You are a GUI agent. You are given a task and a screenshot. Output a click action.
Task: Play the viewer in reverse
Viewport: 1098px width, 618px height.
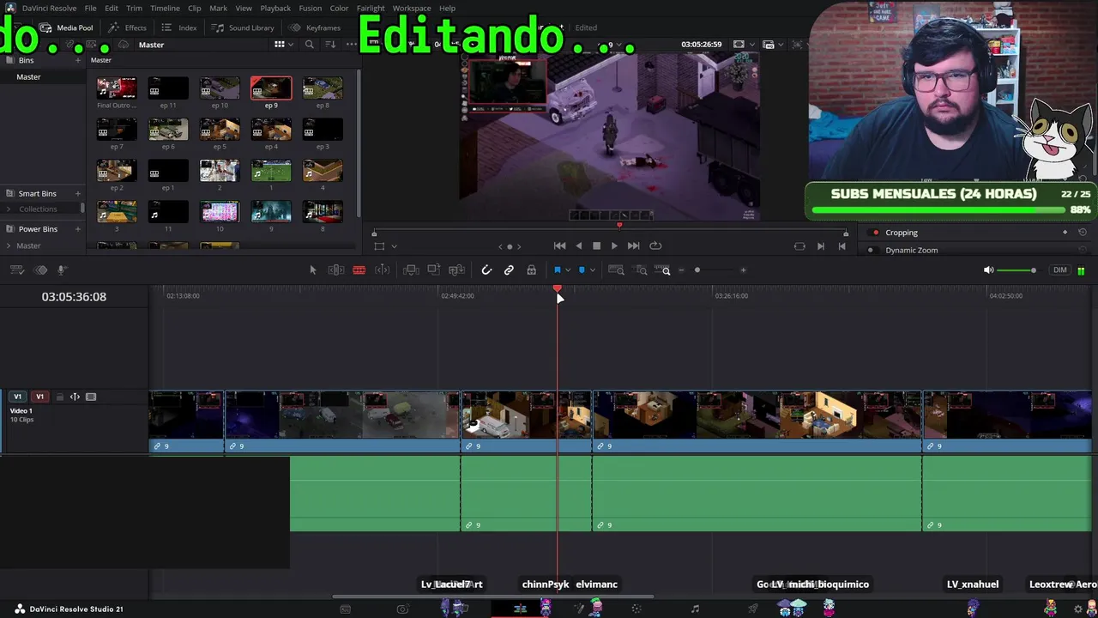click(578, 246)
